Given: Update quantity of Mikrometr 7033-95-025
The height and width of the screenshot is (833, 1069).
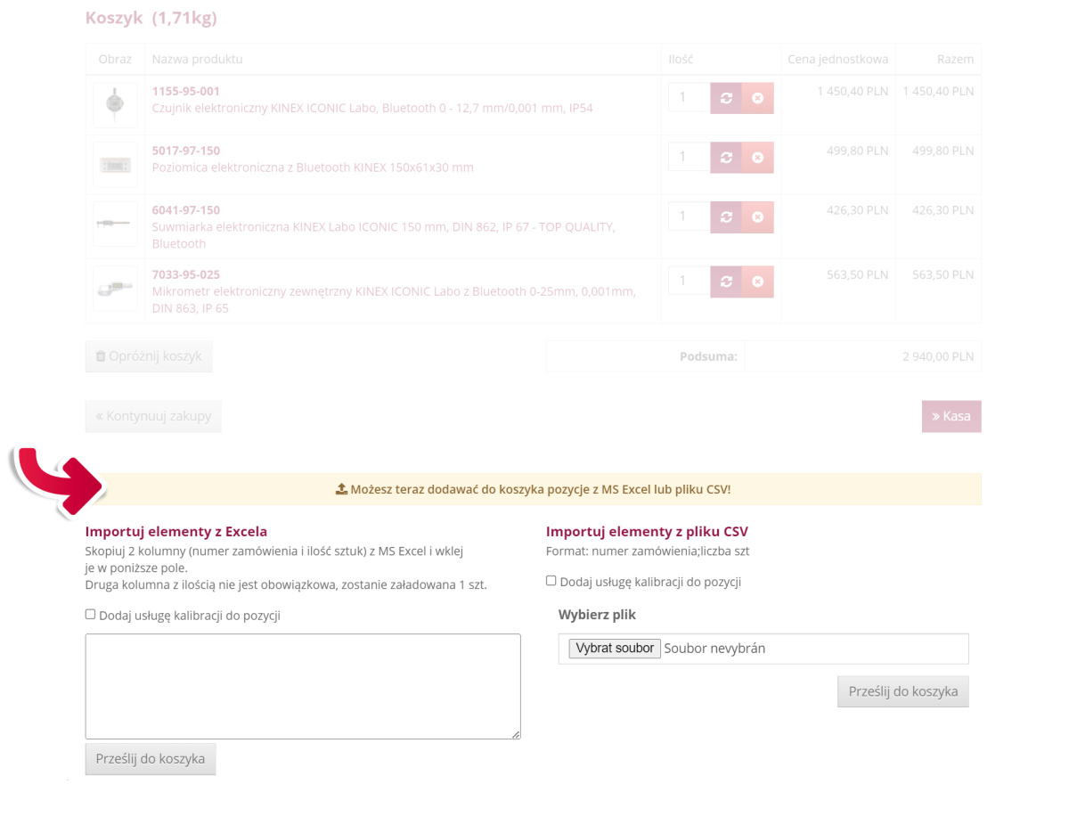Looking at the screenshot, I should [726, 282].
